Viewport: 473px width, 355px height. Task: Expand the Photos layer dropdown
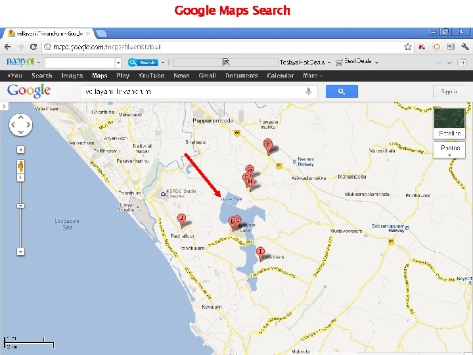[x=449, y=155]
